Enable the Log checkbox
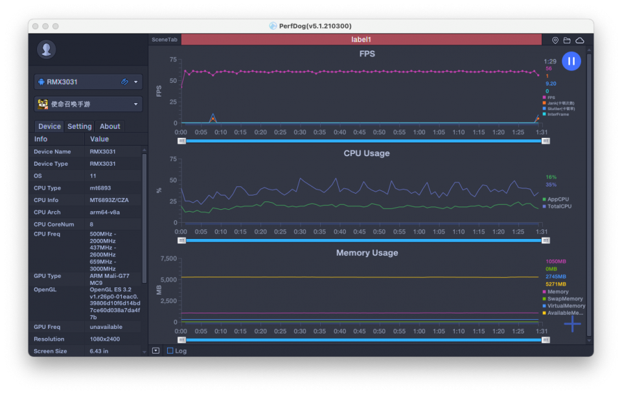The height and width of the screenshot is (393, 622). (170, 351)
